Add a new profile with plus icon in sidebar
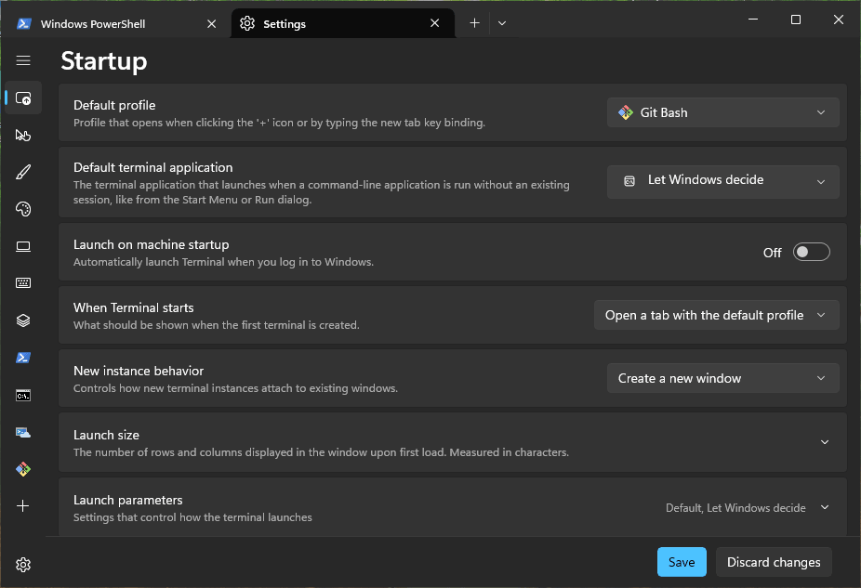Image resolution: width=861 pixels, height=588 pixels. 23,505
